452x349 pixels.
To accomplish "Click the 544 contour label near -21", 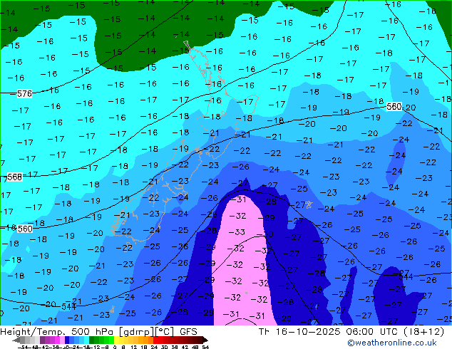I will click(x=68, y=307).
